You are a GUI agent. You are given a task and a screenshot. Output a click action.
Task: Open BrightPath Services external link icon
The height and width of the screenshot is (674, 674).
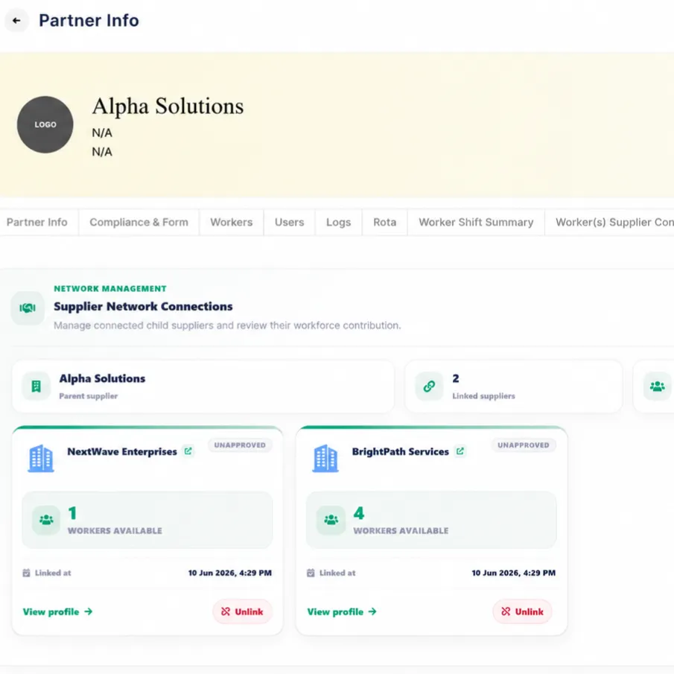click(x=460, y=451)
